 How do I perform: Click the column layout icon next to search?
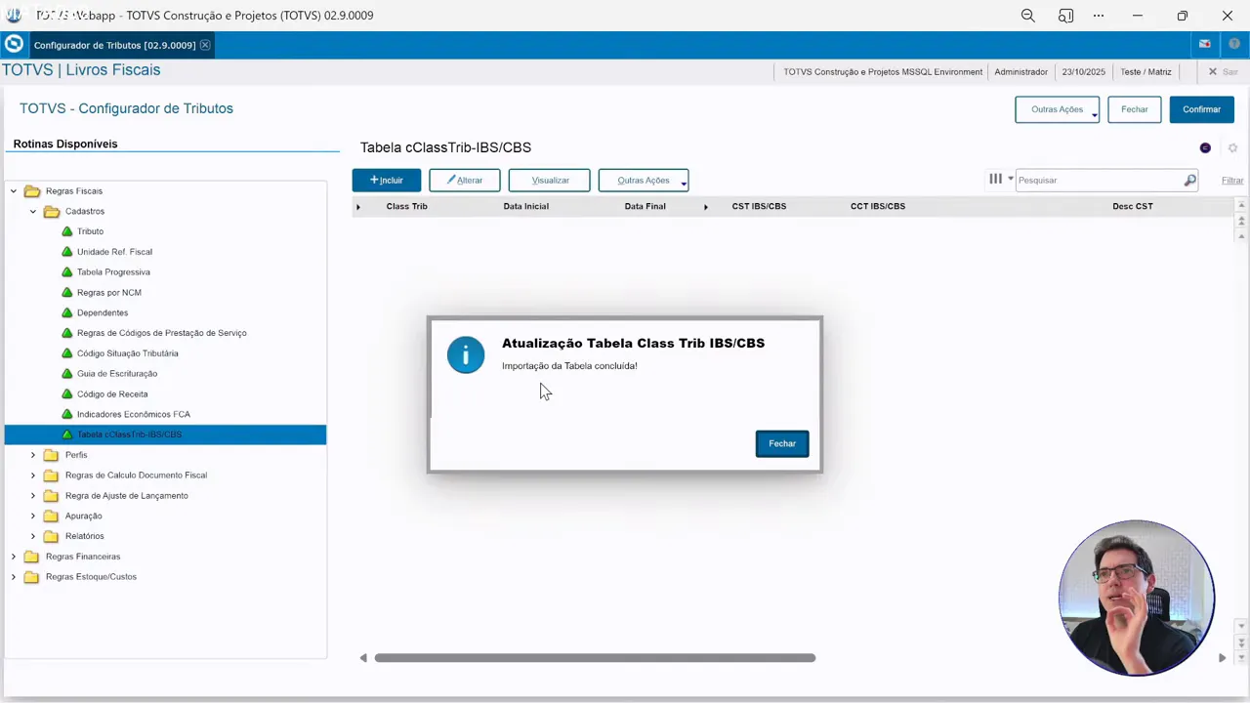coord(995,180)
